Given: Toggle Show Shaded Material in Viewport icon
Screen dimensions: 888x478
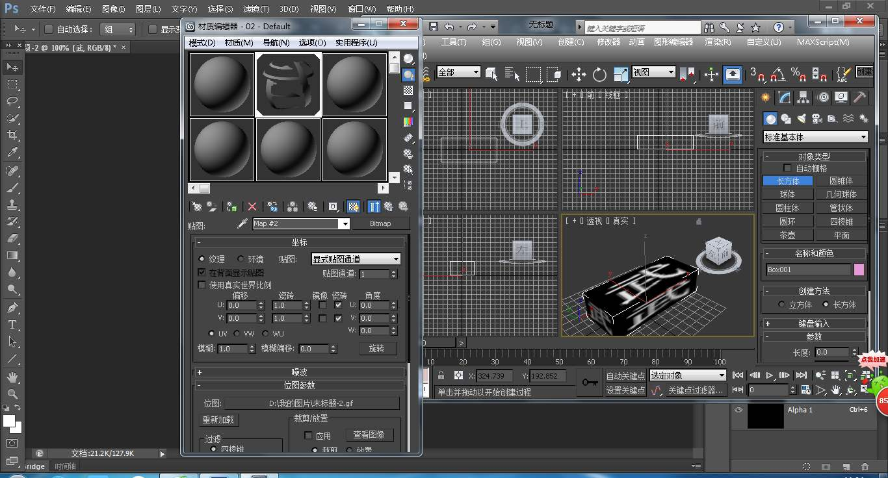Looking at the screenshot, I should (353, 207).
